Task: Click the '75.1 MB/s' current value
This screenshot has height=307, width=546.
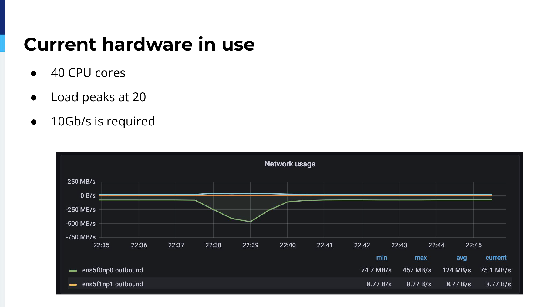Action: click(496, 270)
